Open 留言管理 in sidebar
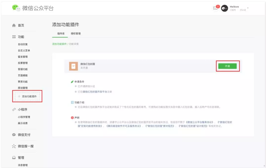 (23, 57)
